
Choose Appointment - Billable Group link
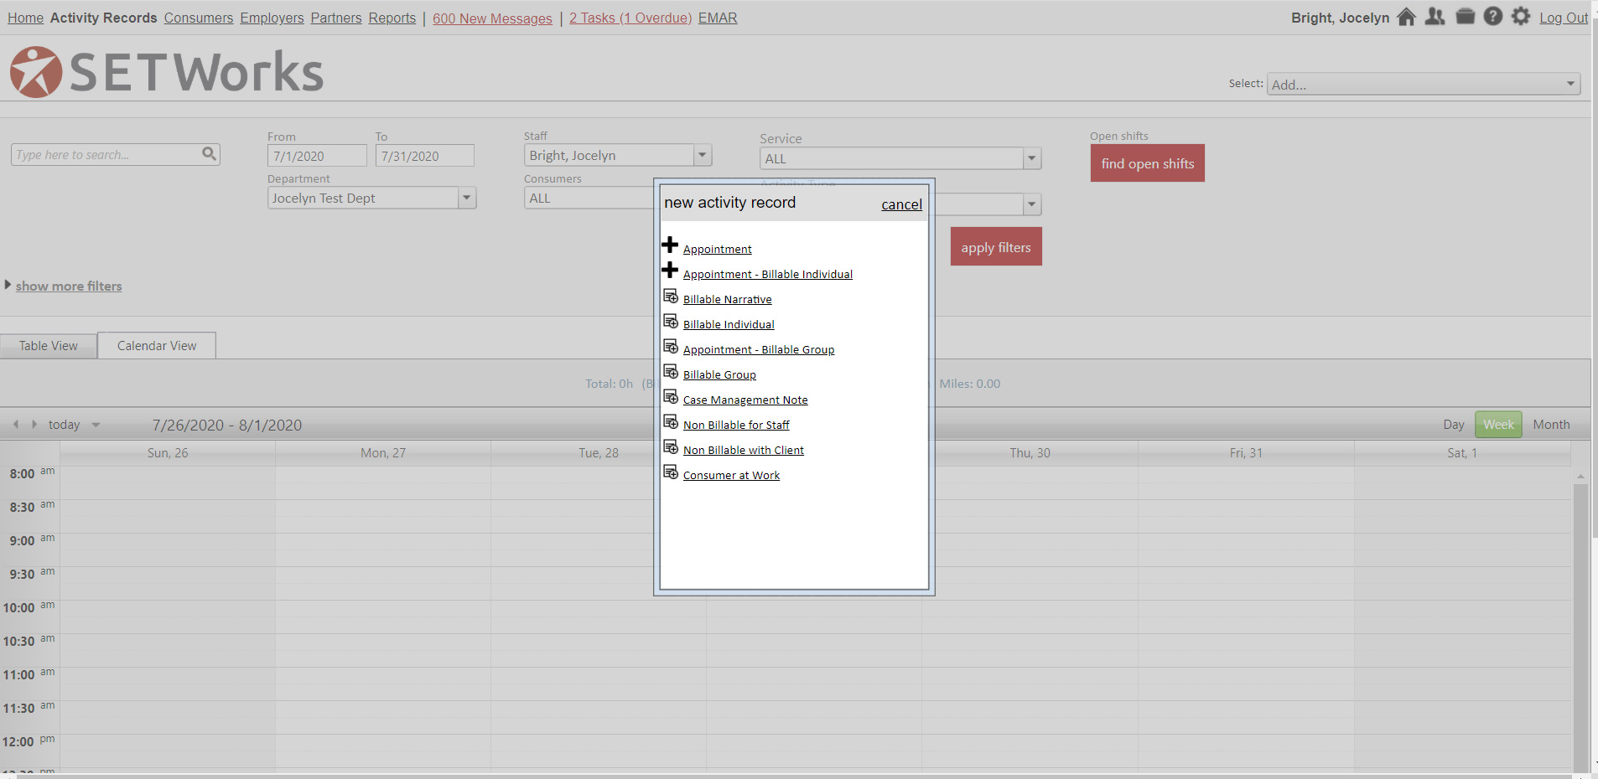[759, 349]
